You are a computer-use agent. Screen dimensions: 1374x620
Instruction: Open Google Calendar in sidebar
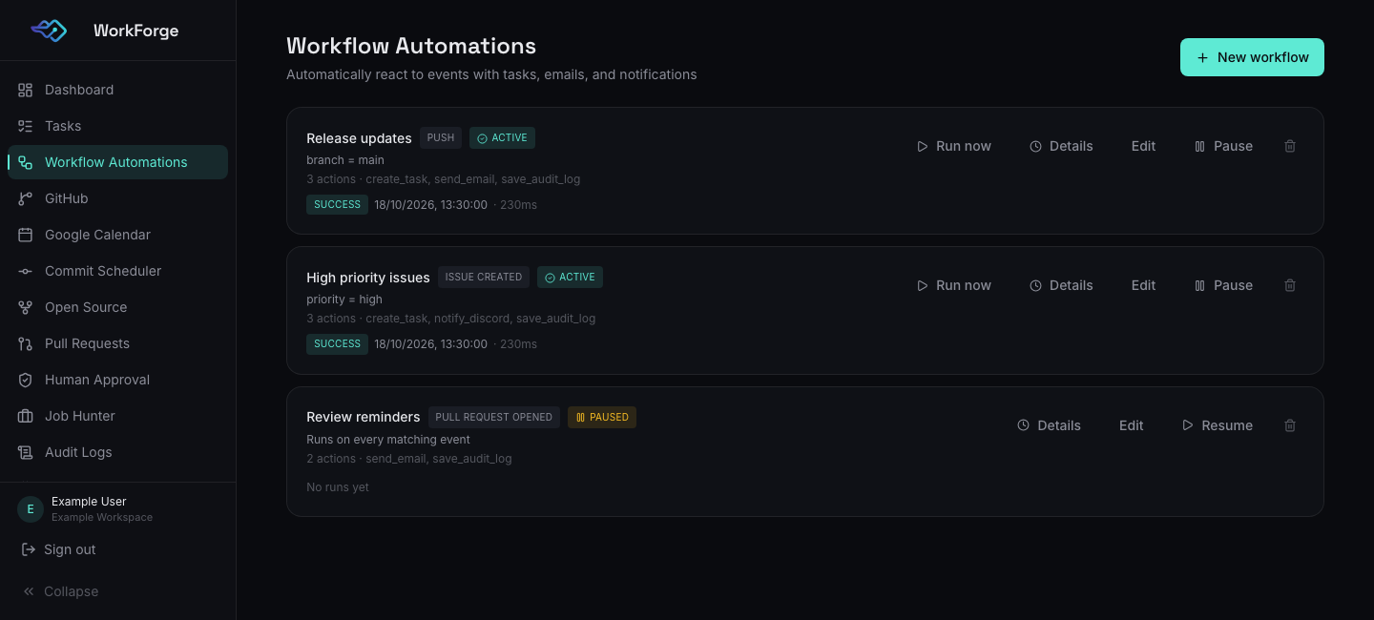pyautogui.click(x=117, y=235)
